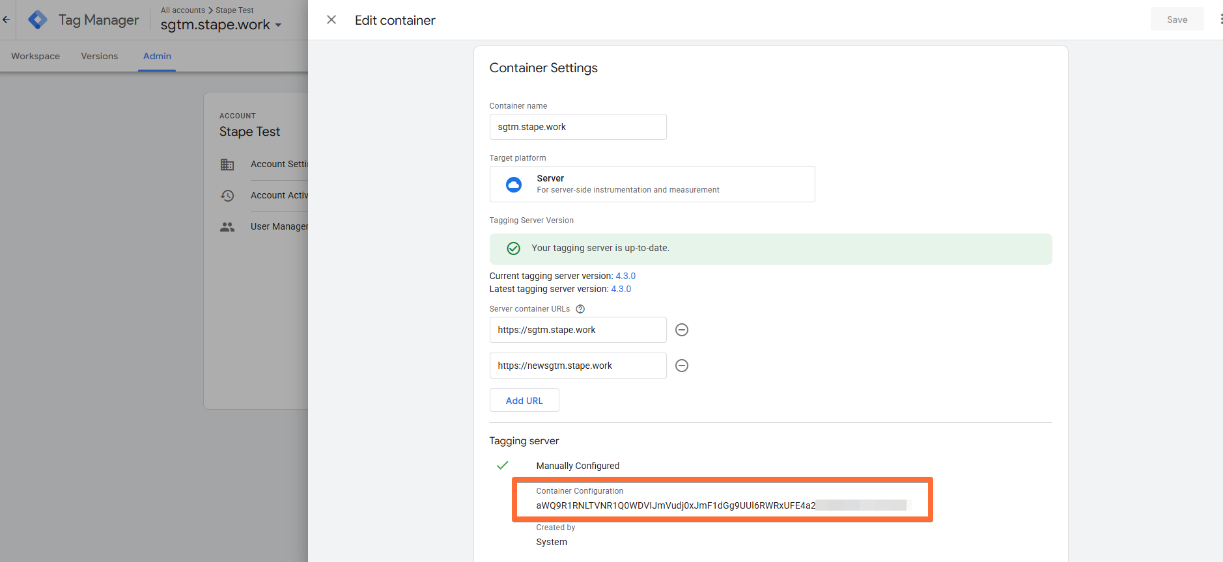The image size is (1223, 562).
Task: Switch to the Versions tab
Action: 99,56
